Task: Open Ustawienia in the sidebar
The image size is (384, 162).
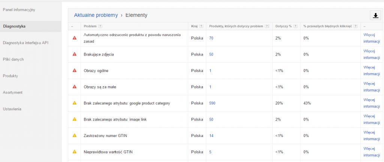Action: tap(12, 109)
